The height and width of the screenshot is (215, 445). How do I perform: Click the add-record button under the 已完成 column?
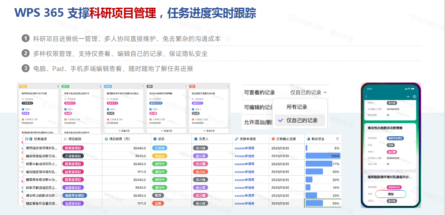[x=125, y=131]
